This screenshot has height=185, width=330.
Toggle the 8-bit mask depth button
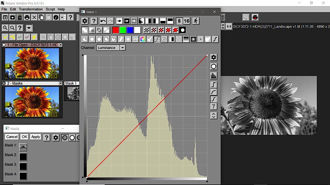pyautogui.click(x=179, y=21)
